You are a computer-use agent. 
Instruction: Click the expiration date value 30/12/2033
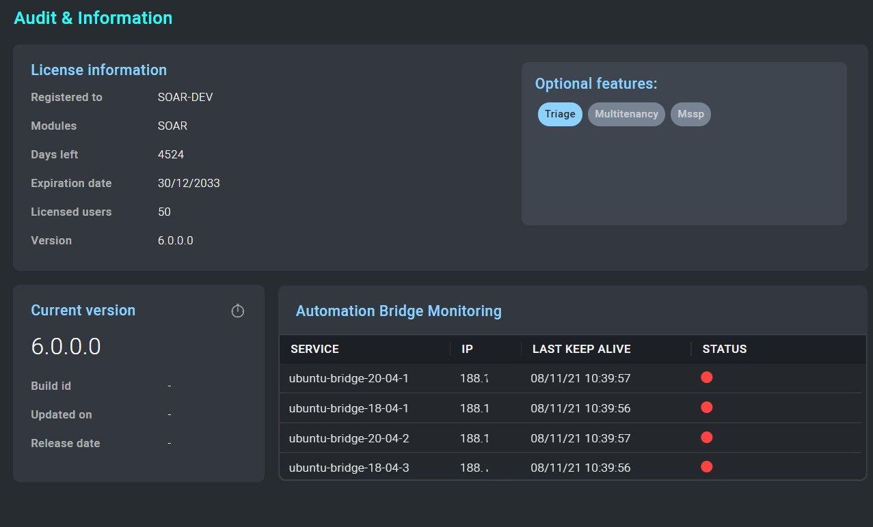189,183
